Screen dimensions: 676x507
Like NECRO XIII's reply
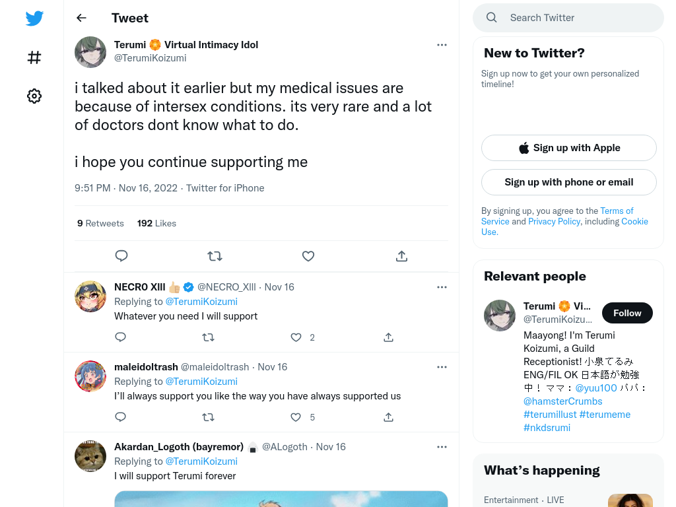point(296,337)
